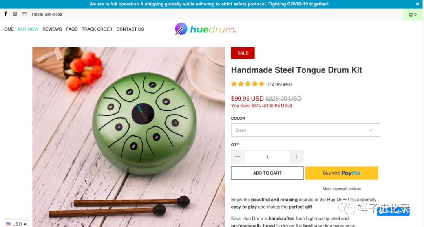Expand the USD currency selector
Viewport: 424px width, 227px height.
[16, 224]
